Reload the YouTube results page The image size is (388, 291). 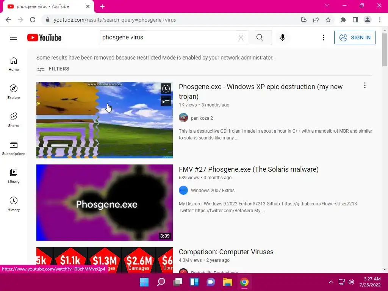pyautogui.click(x=33, y=20)
